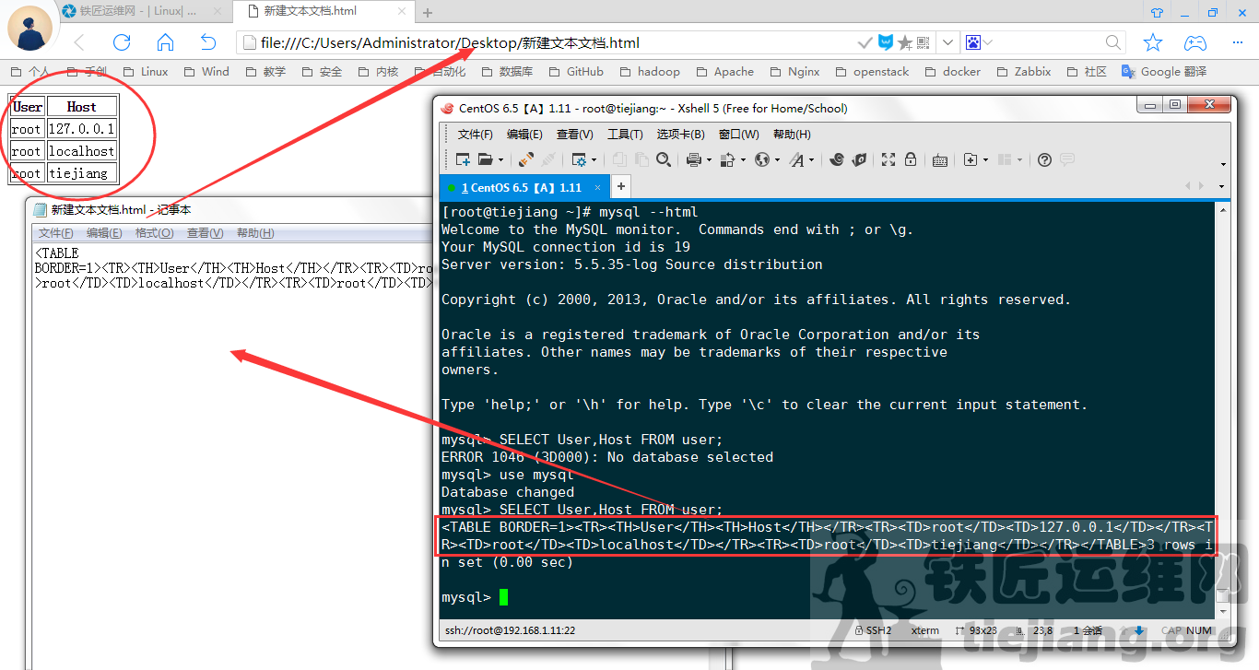This screenshot has height=670, width=1259.
Task: Click the localhost table cell
Action: (81, 151)
